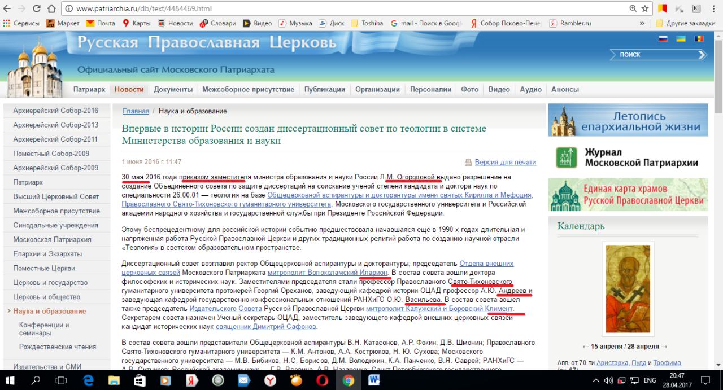The height and width of the screenshot is (390, 723).
Task: Open the Персоналии menu item
Action: point(431,89)
